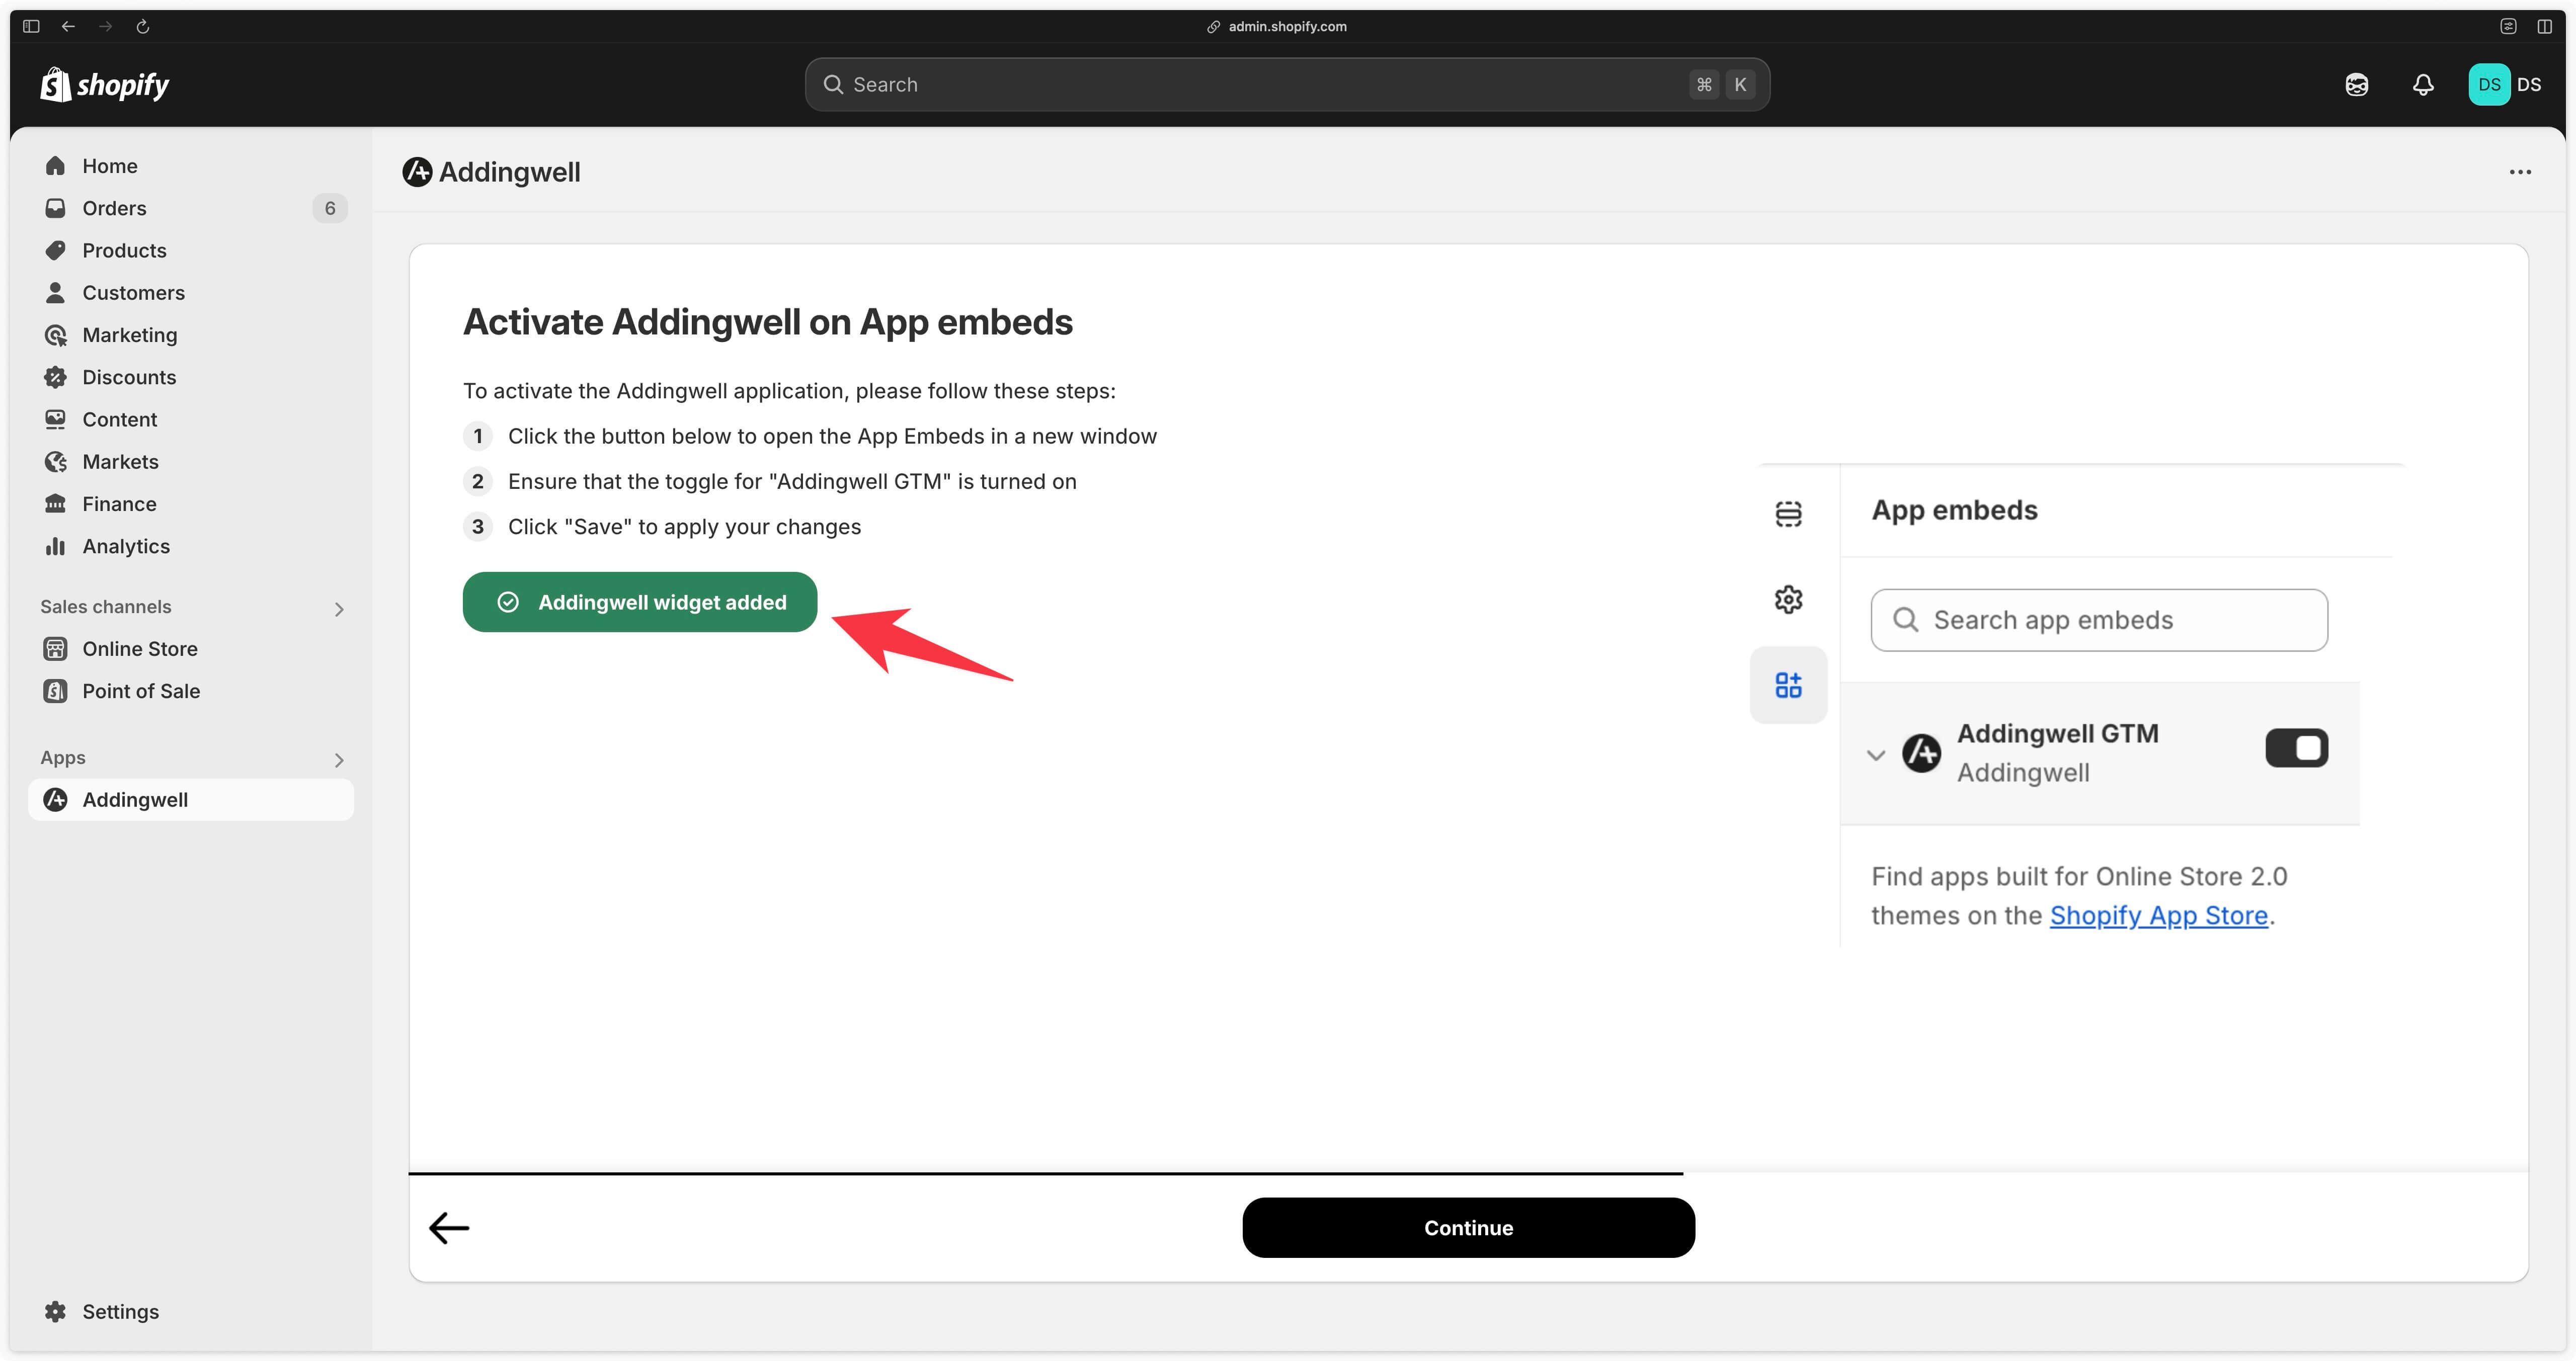
Task: Click the Orders count badge 6
Action: point(330,208)
